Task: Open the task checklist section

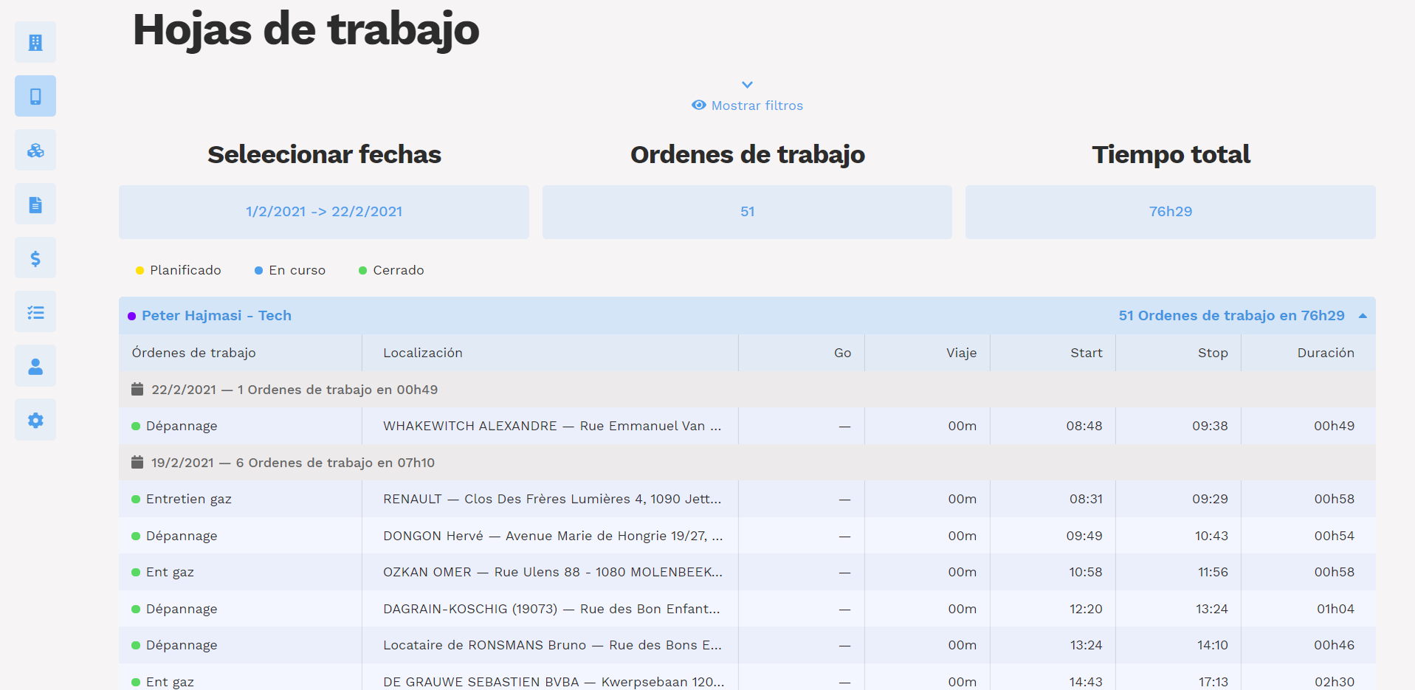Action: [35, 311]
